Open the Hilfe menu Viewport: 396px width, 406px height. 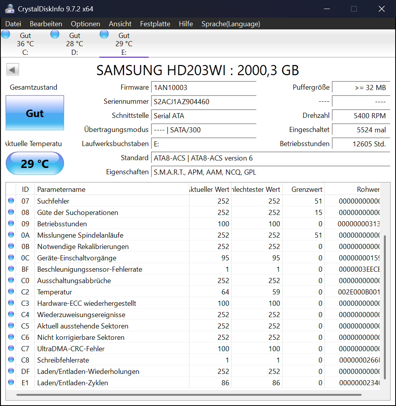[x=186, y=24]
